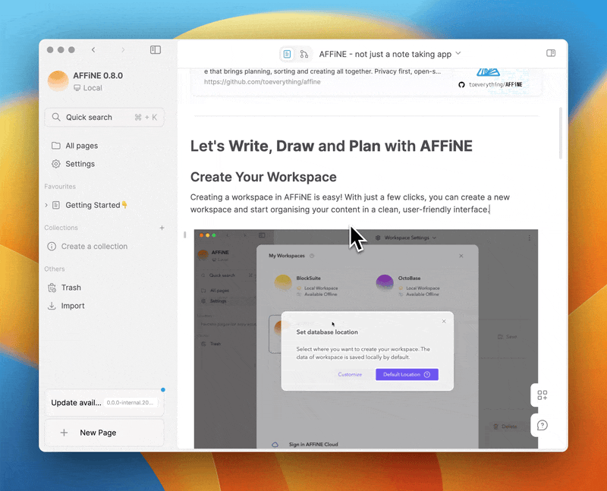Click the page vertical scrollbar

[561, 133]
